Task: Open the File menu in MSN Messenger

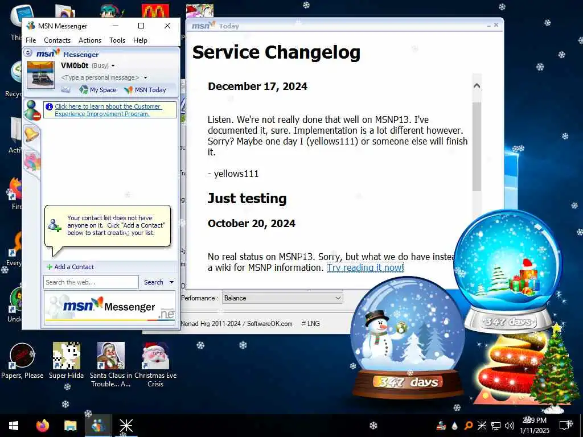Action: point(31,40)
